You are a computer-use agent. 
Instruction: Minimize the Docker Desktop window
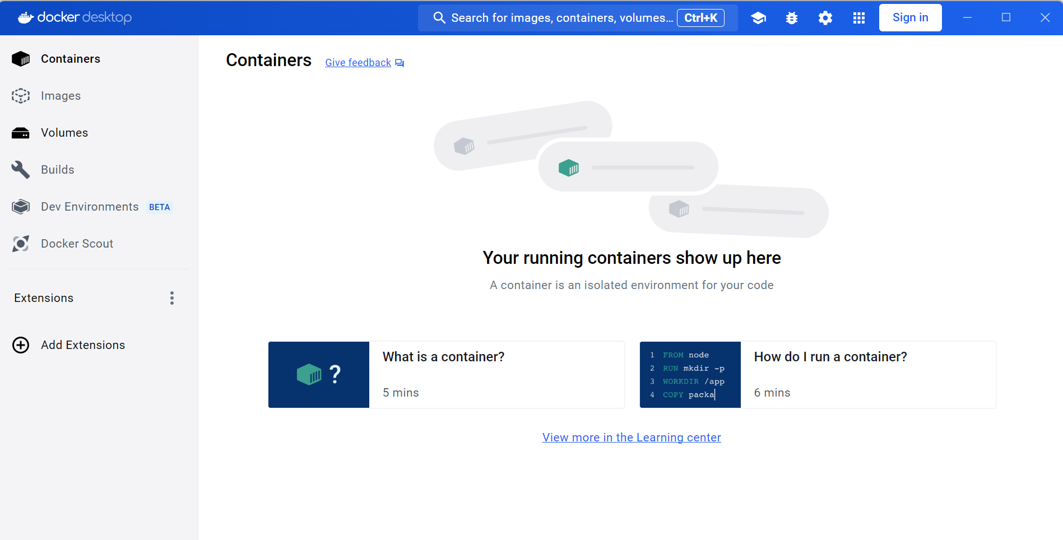tap(967, 18)
